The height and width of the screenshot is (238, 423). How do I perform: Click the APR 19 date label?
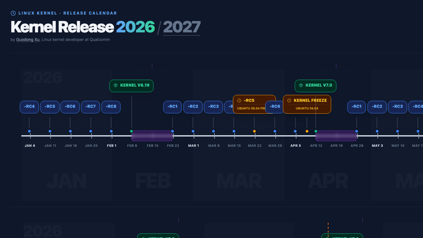click(336, 146)
